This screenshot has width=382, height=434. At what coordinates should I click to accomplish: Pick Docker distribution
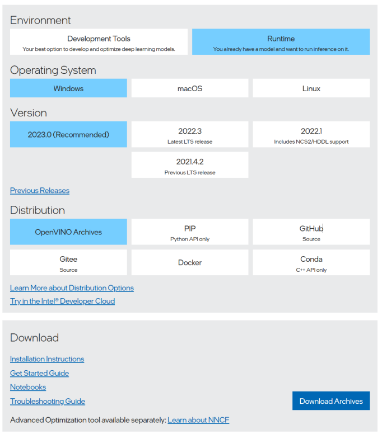190,262
